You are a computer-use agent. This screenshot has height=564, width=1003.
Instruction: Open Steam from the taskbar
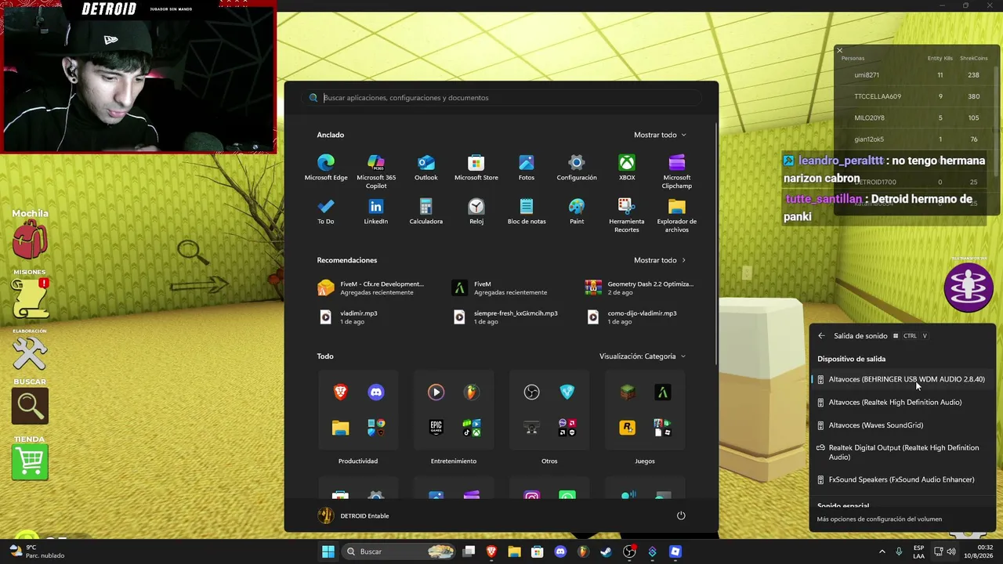tap(606, 551)
